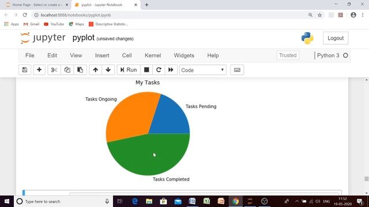Click the Tasks Completed label
The height and width of the screenshot is (207, 369).
click(171, 179)
